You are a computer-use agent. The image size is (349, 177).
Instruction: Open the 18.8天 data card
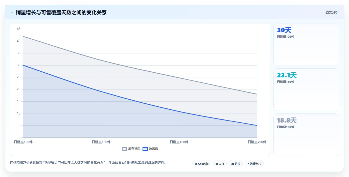pos(306,135)
